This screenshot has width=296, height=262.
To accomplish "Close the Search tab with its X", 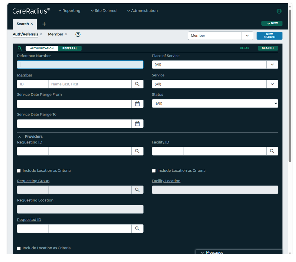I will (x=32, y=24).
